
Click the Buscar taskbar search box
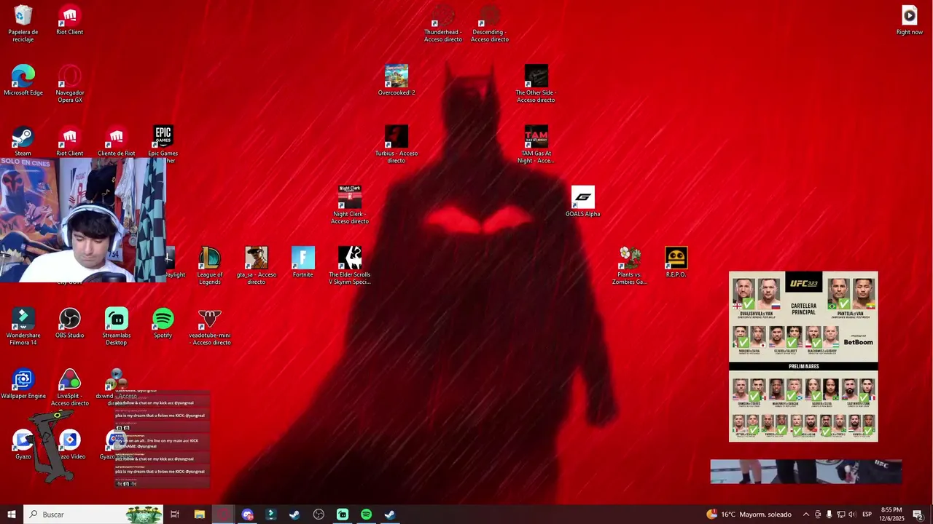pyautogui.click(x=93, y=515)
